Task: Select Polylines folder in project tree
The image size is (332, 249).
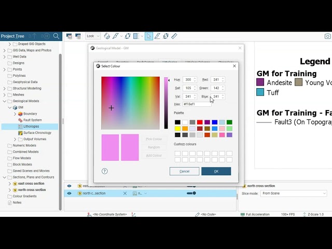Action: tap(19, 76)
